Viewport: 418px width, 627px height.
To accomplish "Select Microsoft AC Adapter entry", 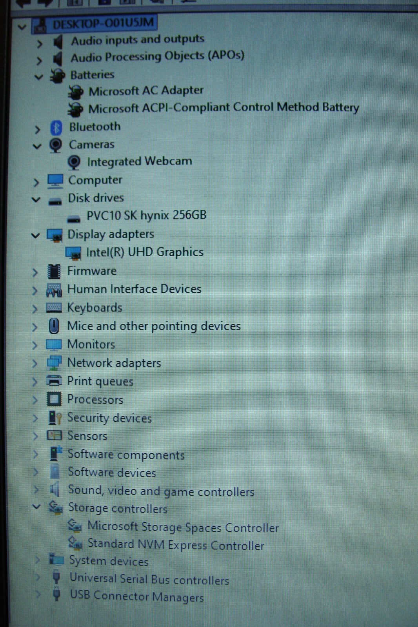I will [x=146, y=91].
